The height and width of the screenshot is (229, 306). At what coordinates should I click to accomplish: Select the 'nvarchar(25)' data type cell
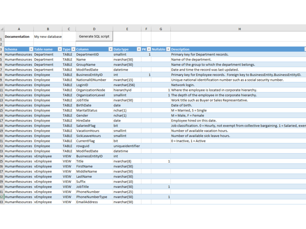coord(127,192)
